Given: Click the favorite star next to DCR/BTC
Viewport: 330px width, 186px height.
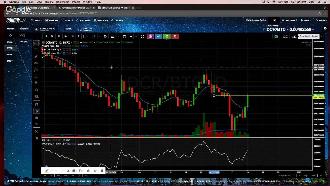Looking at the screenshot, I should (x=264, y=29).
